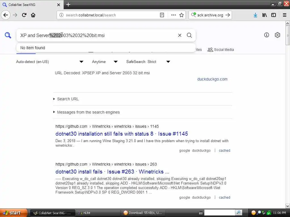The image size is (290, 217).
Task: Open page actions three-dot menu
Action: (x=174, y=15)
